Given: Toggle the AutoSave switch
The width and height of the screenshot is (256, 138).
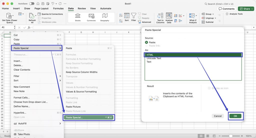Looking at the screenshot, I should (32, 3).
